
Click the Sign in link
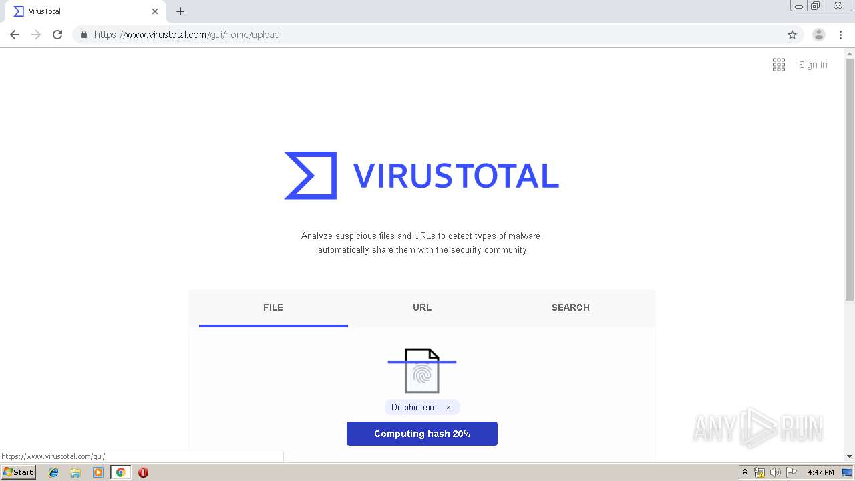(813, 65)
